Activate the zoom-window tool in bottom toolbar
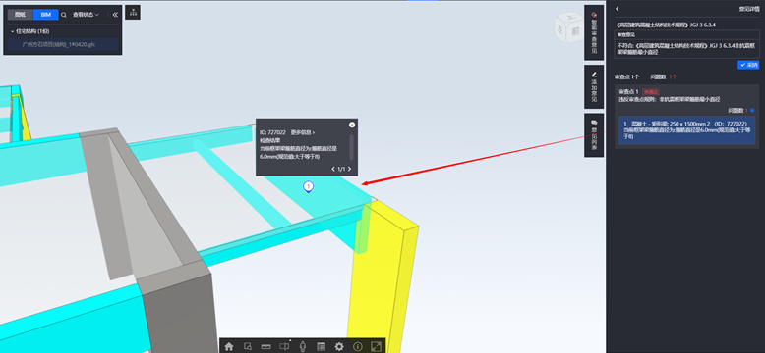Viewport: 765px width, 353px height. pyautogui.click(x=248, y=346)
